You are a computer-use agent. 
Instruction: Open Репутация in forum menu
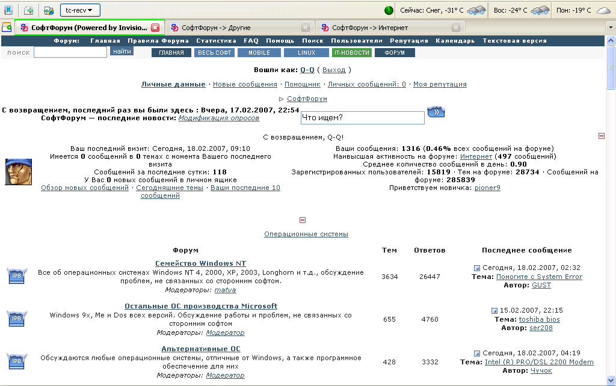tap(409, 41)
